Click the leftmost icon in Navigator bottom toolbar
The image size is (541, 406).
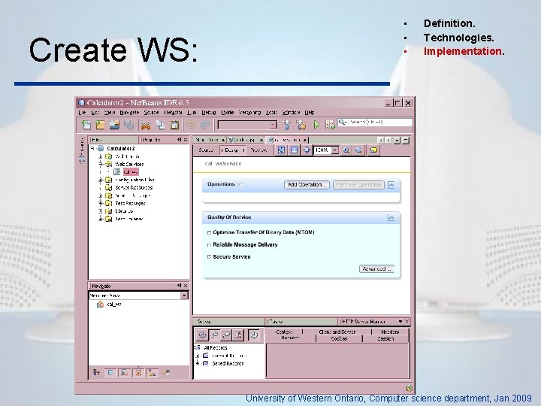coord(96,372)
